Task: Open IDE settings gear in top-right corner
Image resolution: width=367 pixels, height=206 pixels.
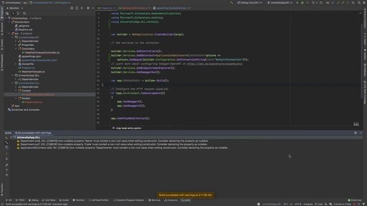Action: click(x=364, y=3)
